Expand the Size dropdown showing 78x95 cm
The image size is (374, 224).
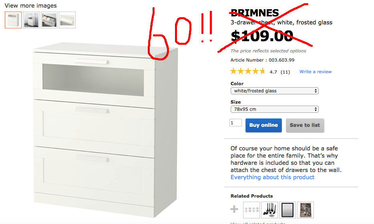pyautogui.click(x=275, y=109)
